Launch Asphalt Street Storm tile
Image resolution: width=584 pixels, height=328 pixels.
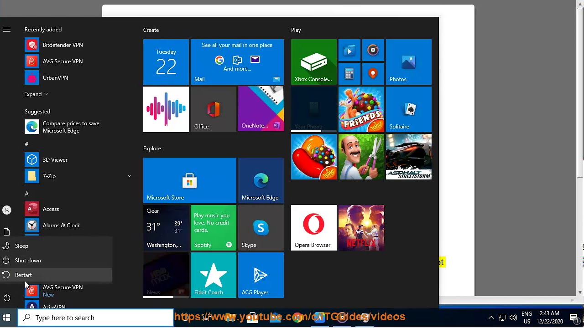coord(409,157)
